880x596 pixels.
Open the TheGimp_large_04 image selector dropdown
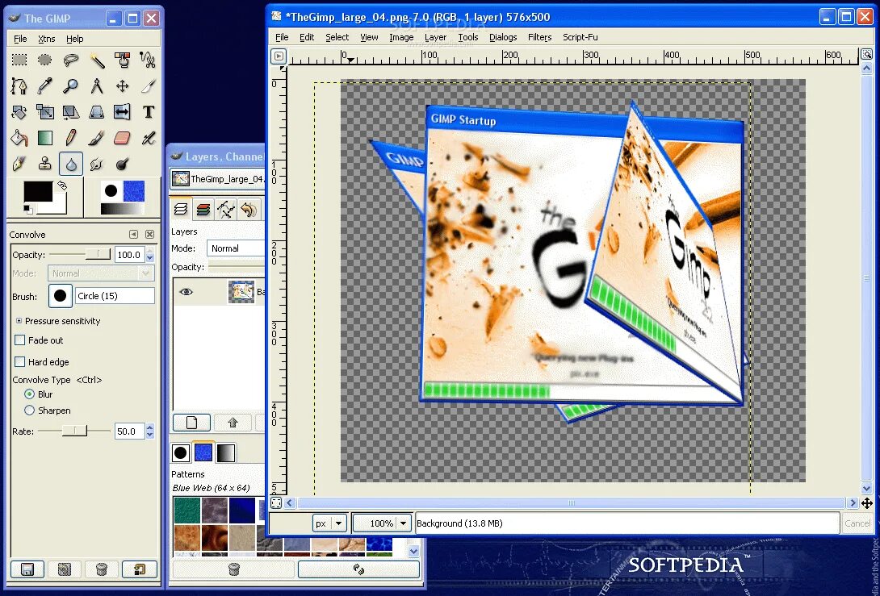(x=218, y=179)
